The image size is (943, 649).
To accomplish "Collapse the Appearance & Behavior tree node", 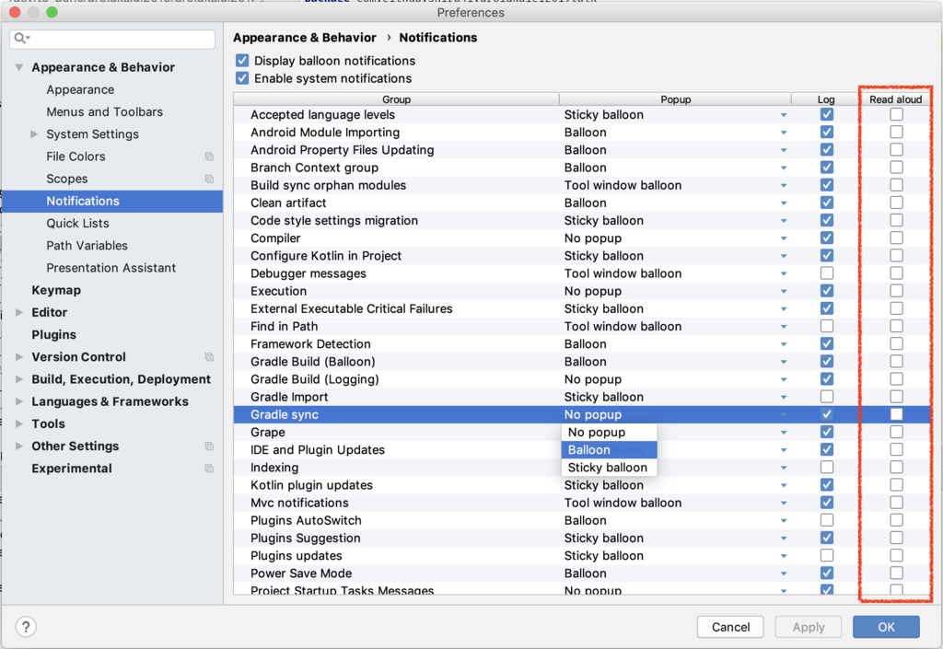I will pyautogui.click(x=19, y=67).
